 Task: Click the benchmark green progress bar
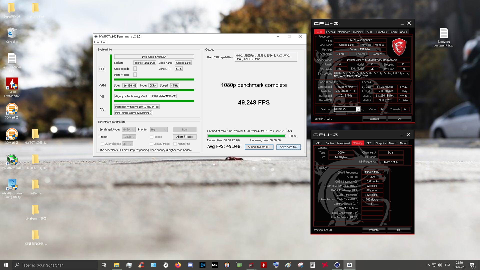pyautogui.click(x=246, y=136)
